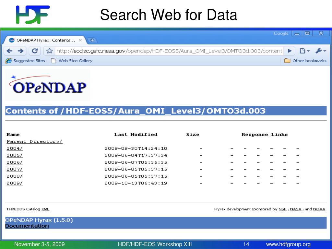Image resolution: width=332 pixels, height=249 pixels.
Task: Open a new tab with plus button
Action: pyautogui.click(x=92, y=40)
